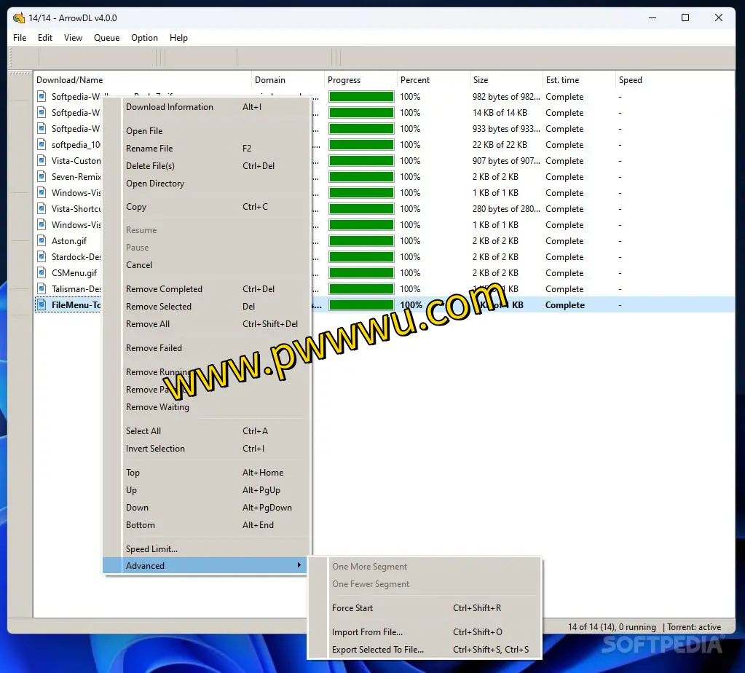Click the file icon beside Stardock-Des download
This screenshot has width=745, height=673.
43,257
